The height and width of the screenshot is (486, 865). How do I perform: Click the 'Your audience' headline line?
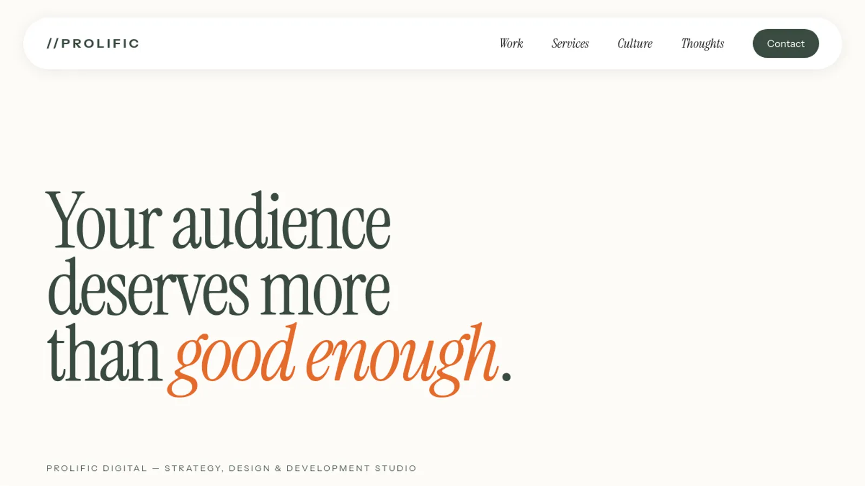[x=218, y=220]
